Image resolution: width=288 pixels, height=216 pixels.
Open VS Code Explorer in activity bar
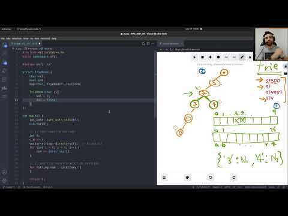pos(5,45)
